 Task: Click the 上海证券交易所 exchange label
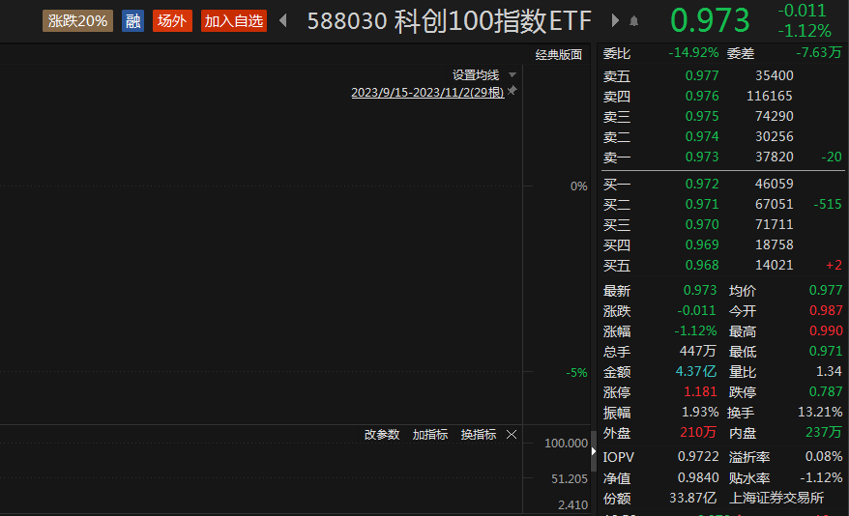776,498
